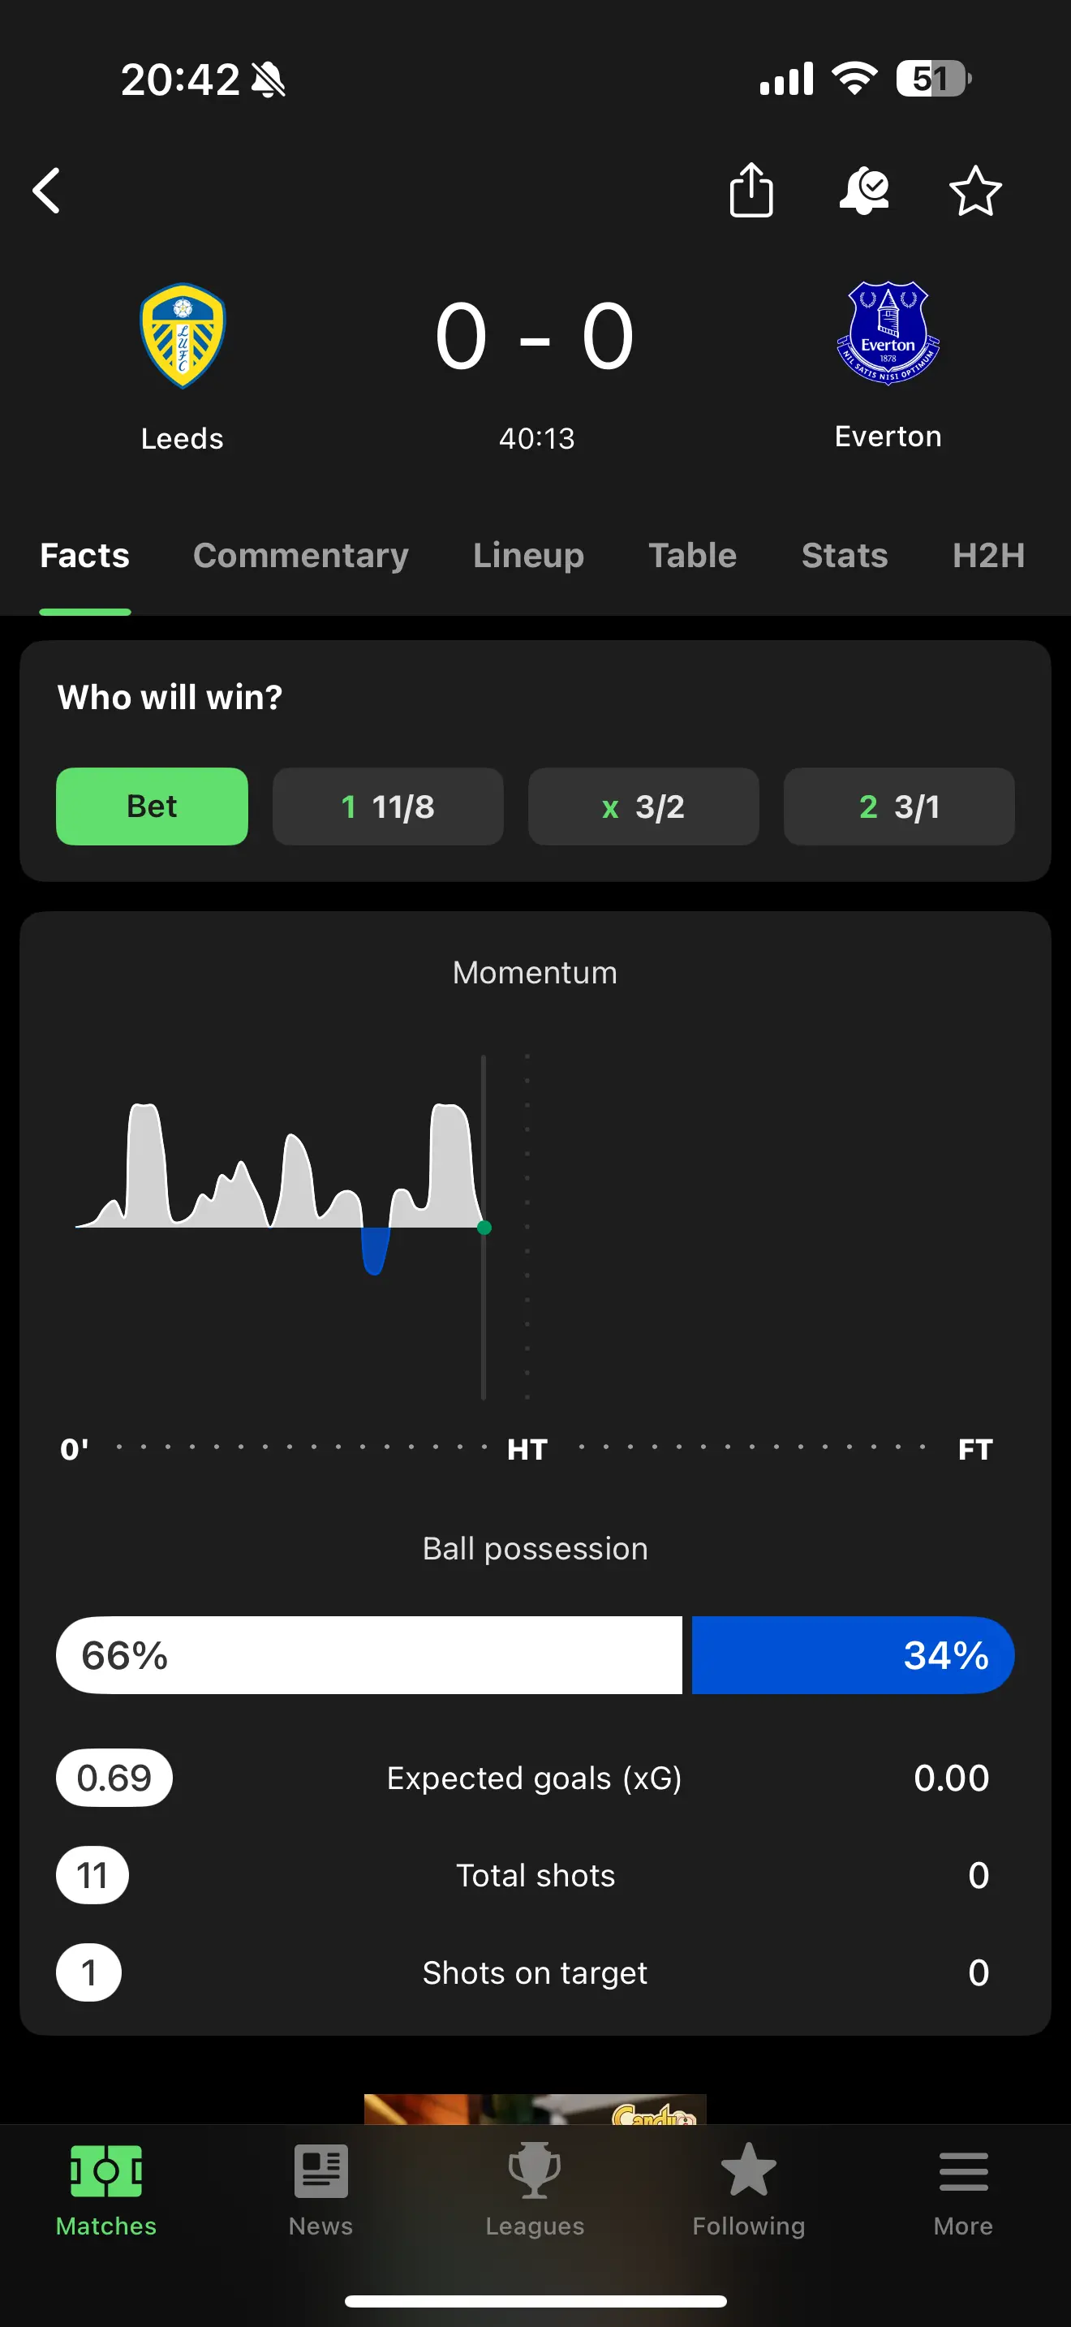Open the More menu icon
Viewport: 1071px width, 2327px height.
coord(962,2172)
